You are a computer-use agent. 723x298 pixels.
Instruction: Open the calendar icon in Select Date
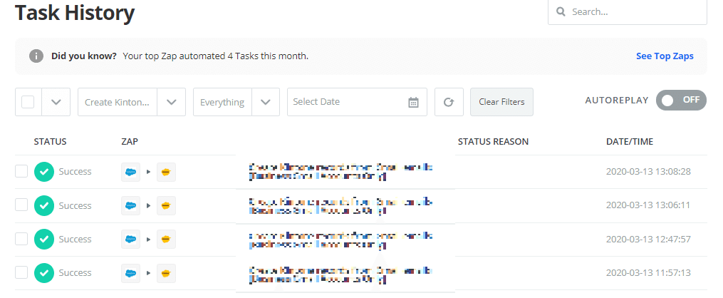coord(413,102)
